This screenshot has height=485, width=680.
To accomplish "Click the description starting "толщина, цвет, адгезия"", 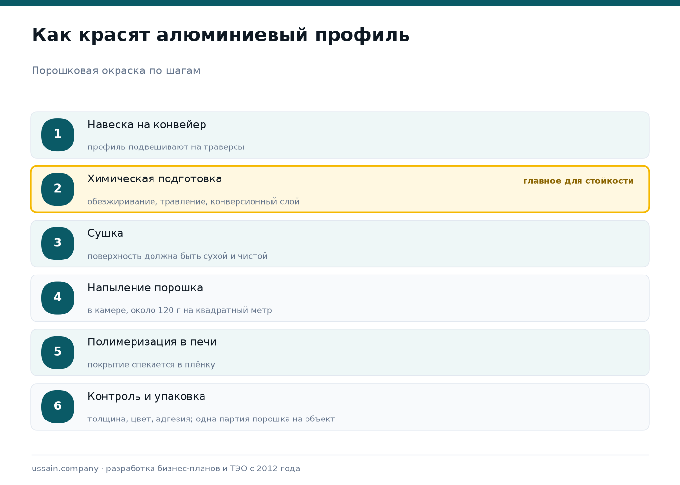I will click(x=211, y=419).
